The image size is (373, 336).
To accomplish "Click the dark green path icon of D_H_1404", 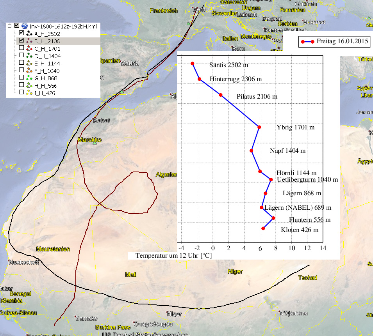I will click(29, 56).
